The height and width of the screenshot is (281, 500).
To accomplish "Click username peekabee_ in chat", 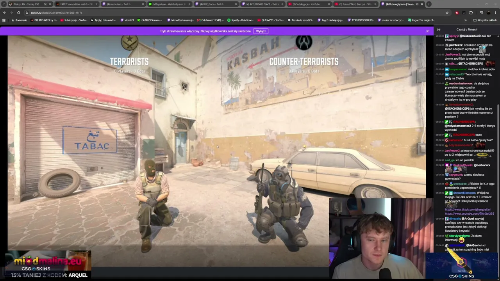I will coord(461,184).
